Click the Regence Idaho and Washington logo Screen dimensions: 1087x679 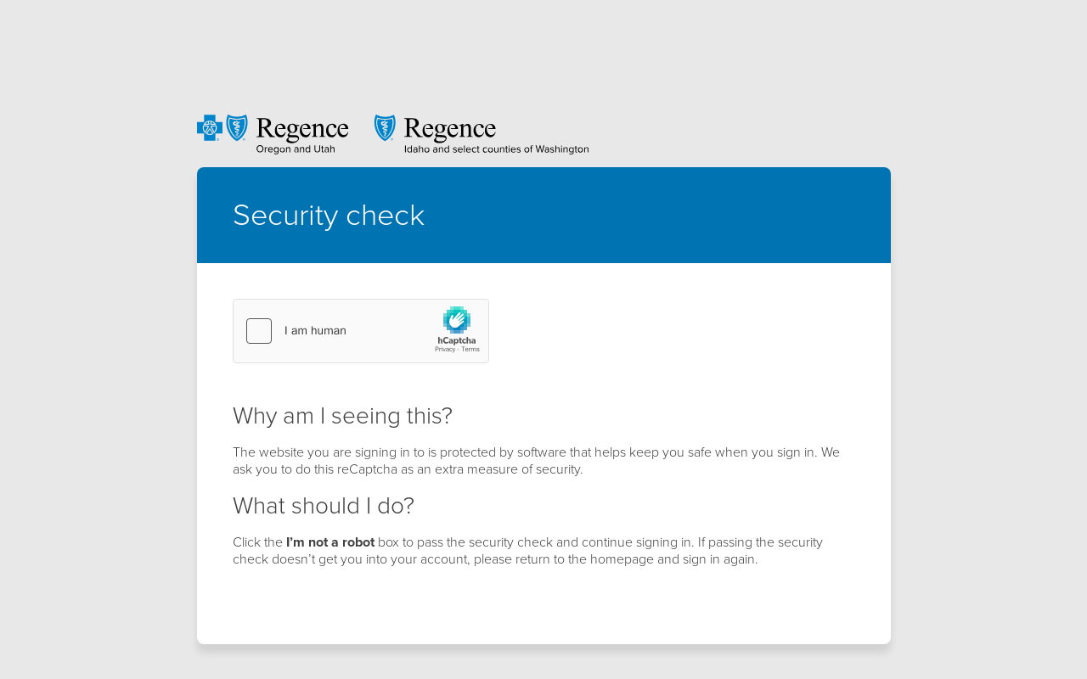482,134
